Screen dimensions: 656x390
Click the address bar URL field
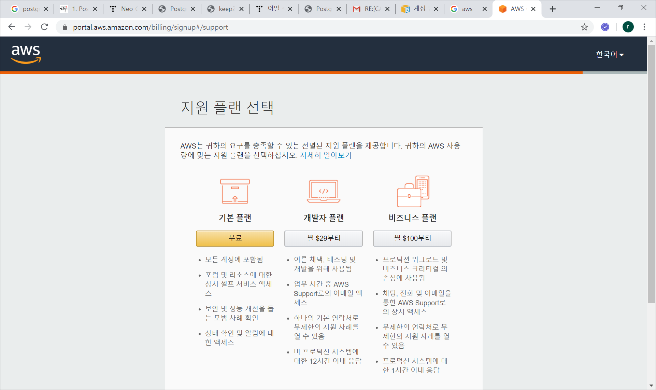click(321, 27)
